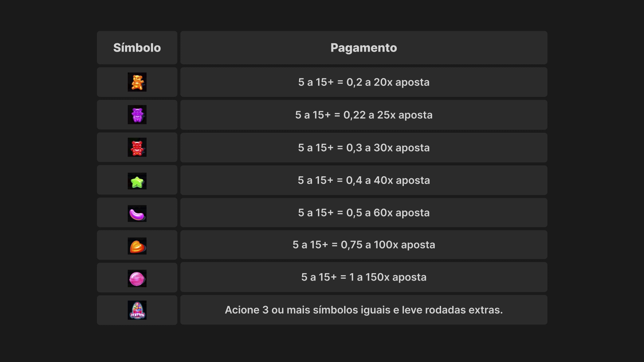Click the pink jelly bean symbol
Screen dimensions: 644x362
pos(137,214)
